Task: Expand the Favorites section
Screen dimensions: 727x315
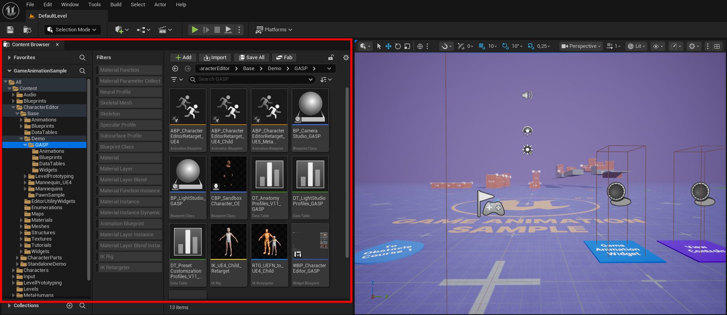Action: [9, 58]
